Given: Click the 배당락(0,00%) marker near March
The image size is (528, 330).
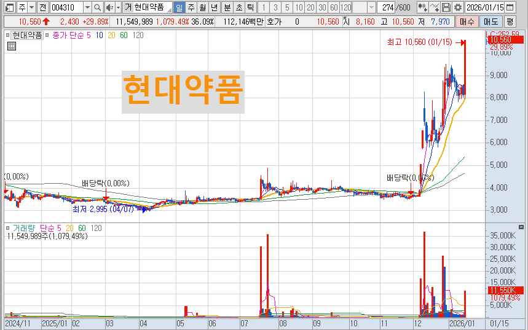Looking at the screenshot, I should click(x=106, y=184).
